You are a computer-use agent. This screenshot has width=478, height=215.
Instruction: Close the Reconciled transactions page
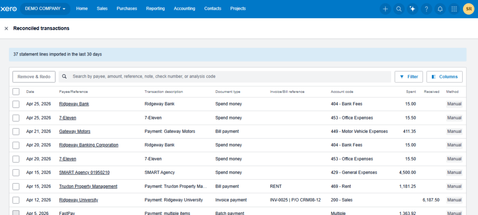[6, 28]
